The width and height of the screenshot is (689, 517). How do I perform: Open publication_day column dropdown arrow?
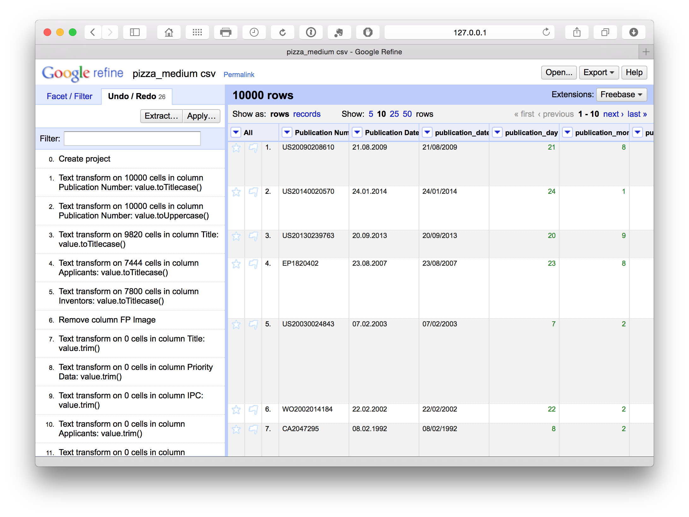pyautogui.click(x=497, y=133)
